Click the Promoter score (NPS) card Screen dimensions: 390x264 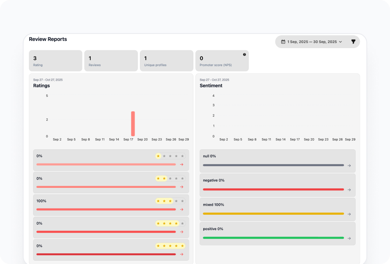click(x=222, y=61)
